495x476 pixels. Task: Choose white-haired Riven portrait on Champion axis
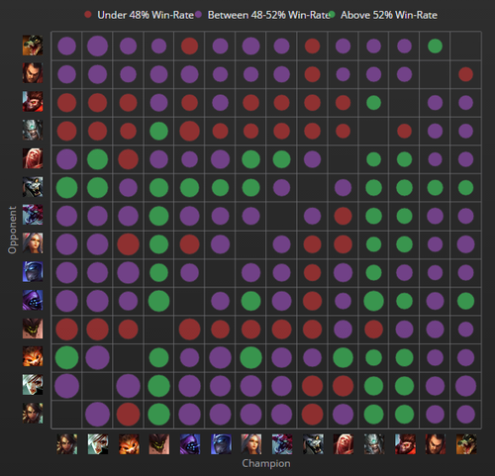tap(98, 444)
